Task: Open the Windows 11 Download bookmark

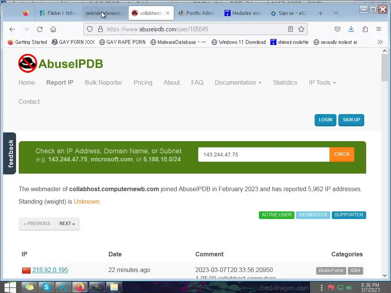Action: tap(239, 42)
